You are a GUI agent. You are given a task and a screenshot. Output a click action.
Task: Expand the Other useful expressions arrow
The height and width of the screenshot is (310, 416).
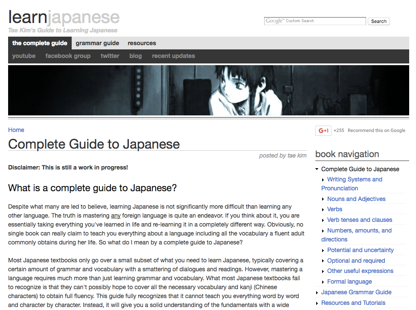(x=323, y=271)
